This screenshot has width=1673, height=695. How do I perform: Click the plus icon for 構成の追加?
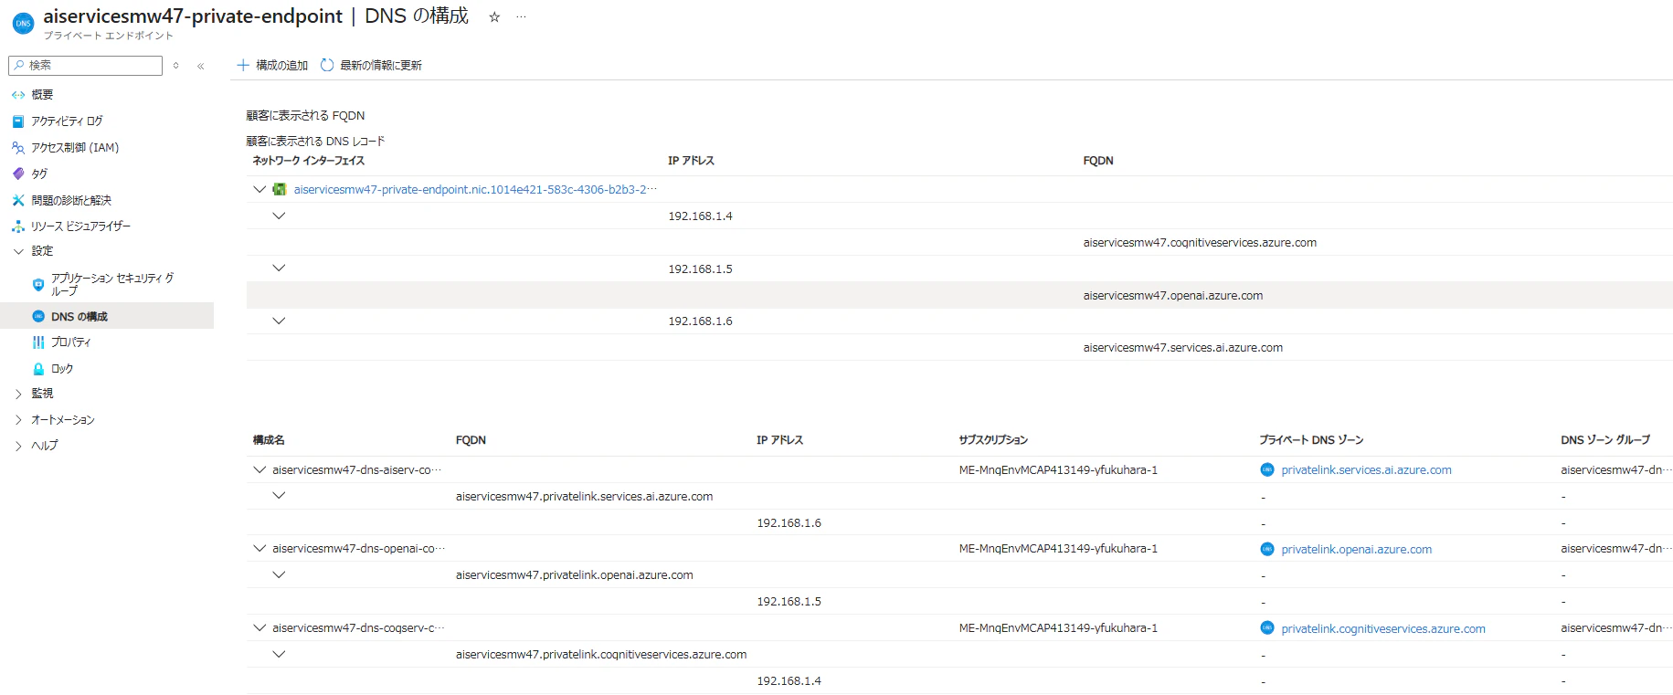(243, 65)
